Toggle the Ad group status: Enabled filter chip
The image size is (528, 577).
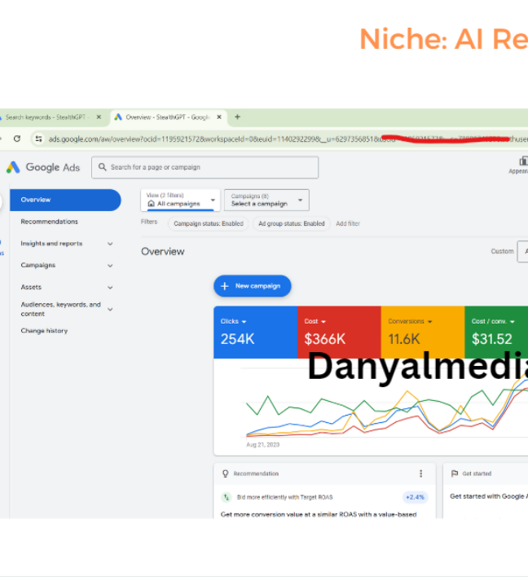(x=291, y=223)
